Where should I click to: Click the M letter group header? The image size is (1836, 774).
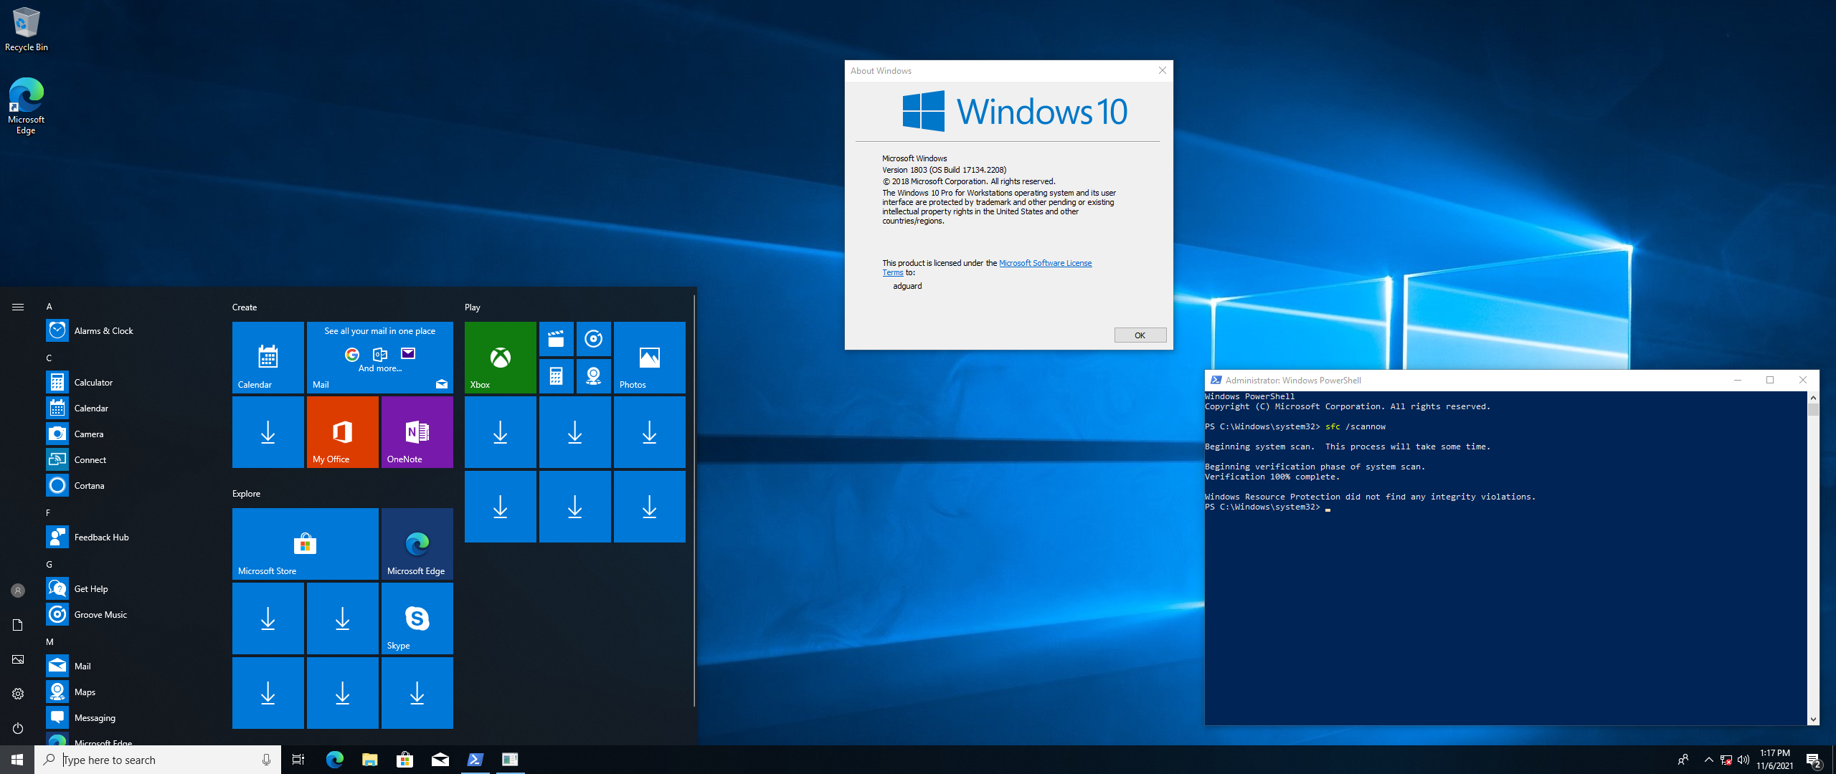pyautogui.click(x=50, y=641)
